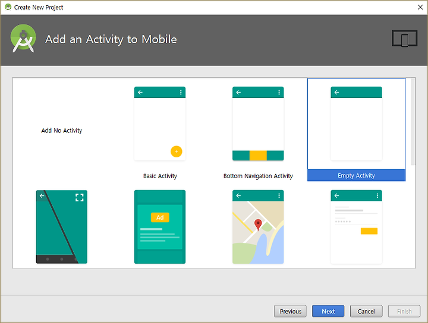The height and width of the screenshot is (323, 428).
Task: Close the Create New Project dialog
Action: [x=420, y=7]
